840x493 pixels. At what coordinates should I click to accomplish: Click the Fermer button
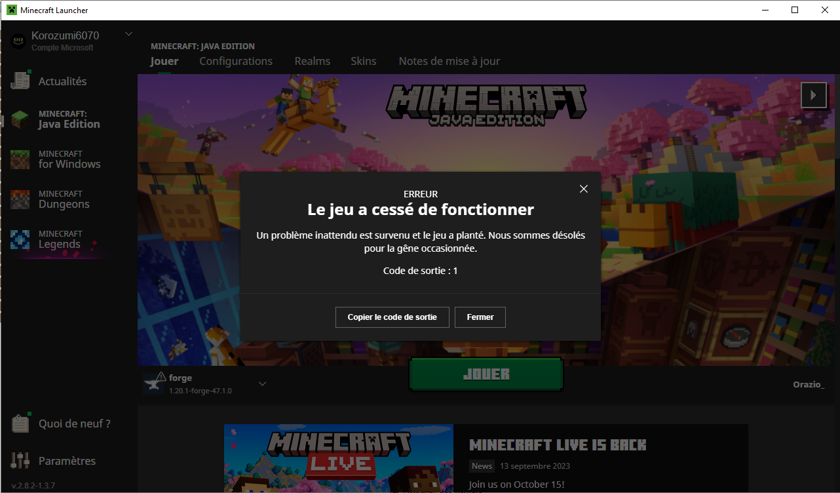pos(480,317)
